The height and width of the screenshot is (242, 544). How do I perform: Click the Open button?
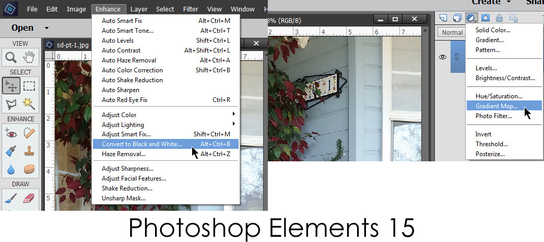[x=22, y=28]
